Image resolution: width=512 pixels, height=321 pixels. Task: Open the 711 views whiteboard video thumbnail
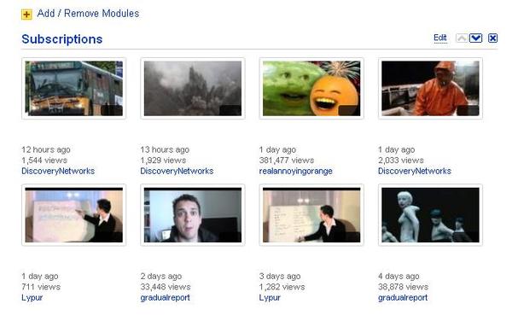pyautogui.click(x=73, y=215)
